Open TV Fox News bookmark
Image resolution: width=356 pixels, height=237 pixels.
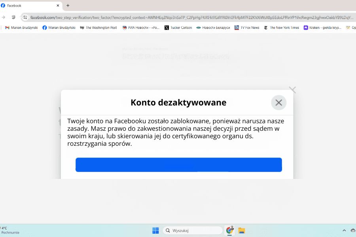point(247,28)
